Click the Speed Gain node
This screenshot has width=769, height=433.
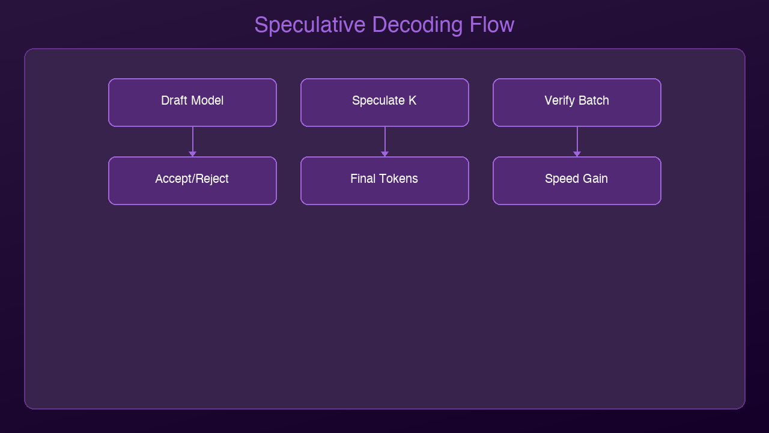pyautogui.click(x=577, y=180)
